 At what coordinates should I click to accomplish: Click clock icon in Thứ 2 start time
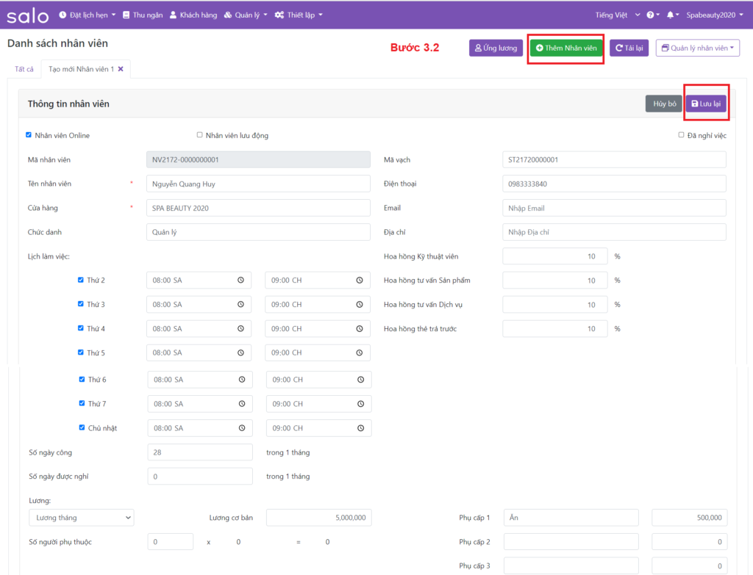pyautogui.click(x=240, y=281)
